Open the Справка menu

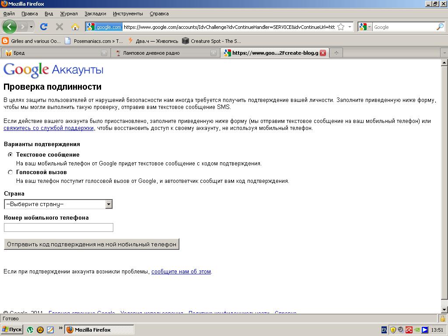[x=159, y=14]
